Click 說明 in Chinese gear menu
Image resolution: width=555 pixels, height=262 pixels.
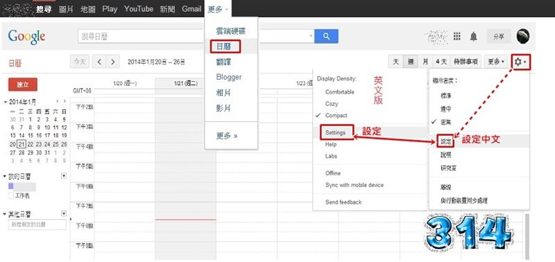[445, 155]
